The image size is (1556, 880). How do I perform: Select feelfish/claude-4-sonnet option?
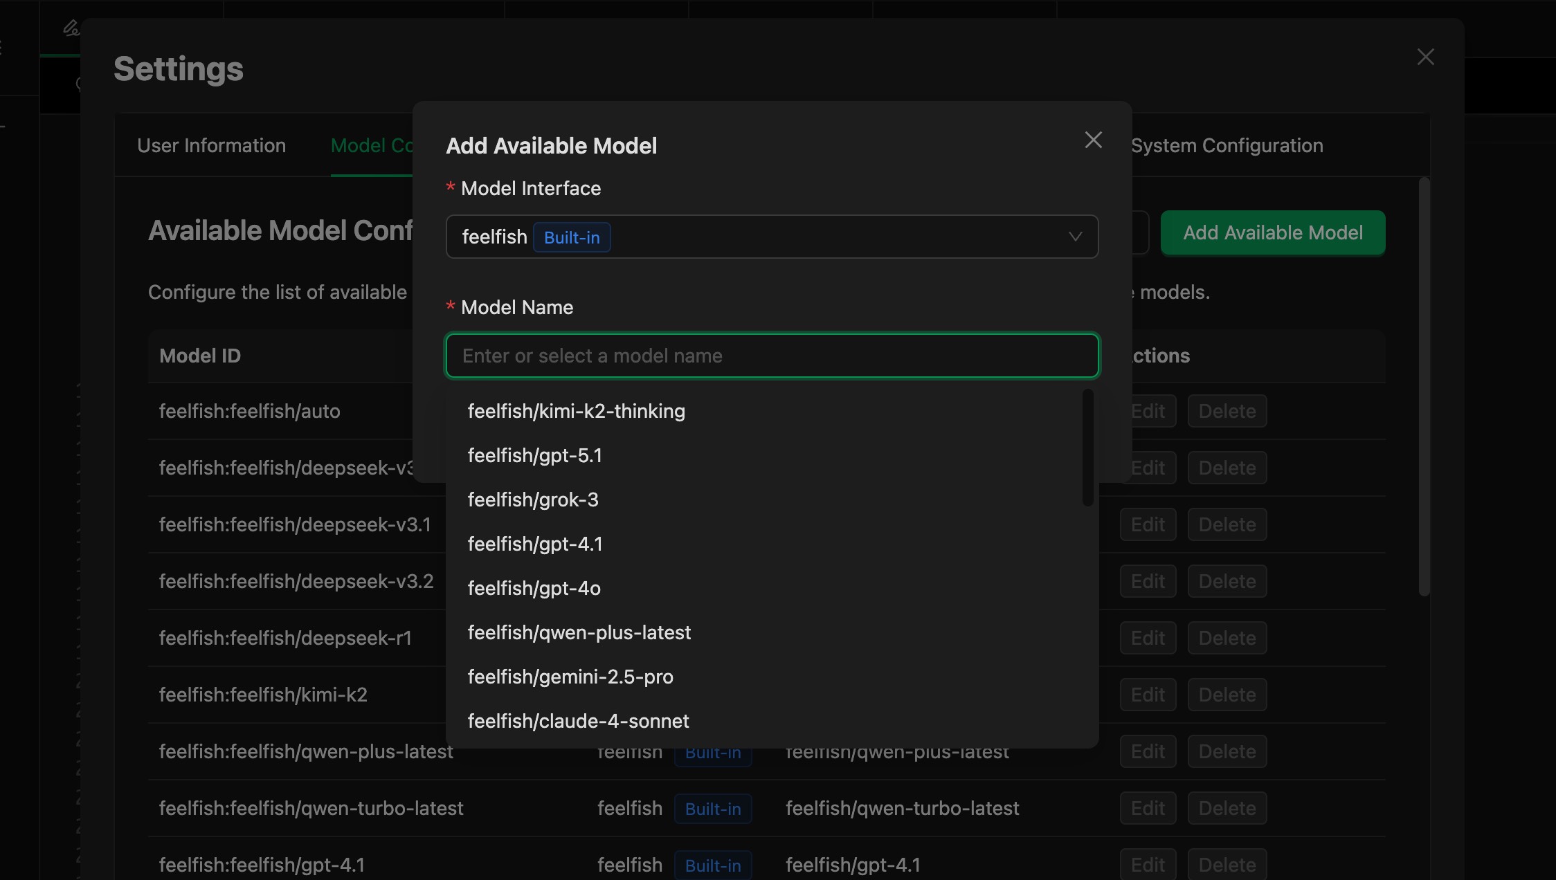pos(578,722)
